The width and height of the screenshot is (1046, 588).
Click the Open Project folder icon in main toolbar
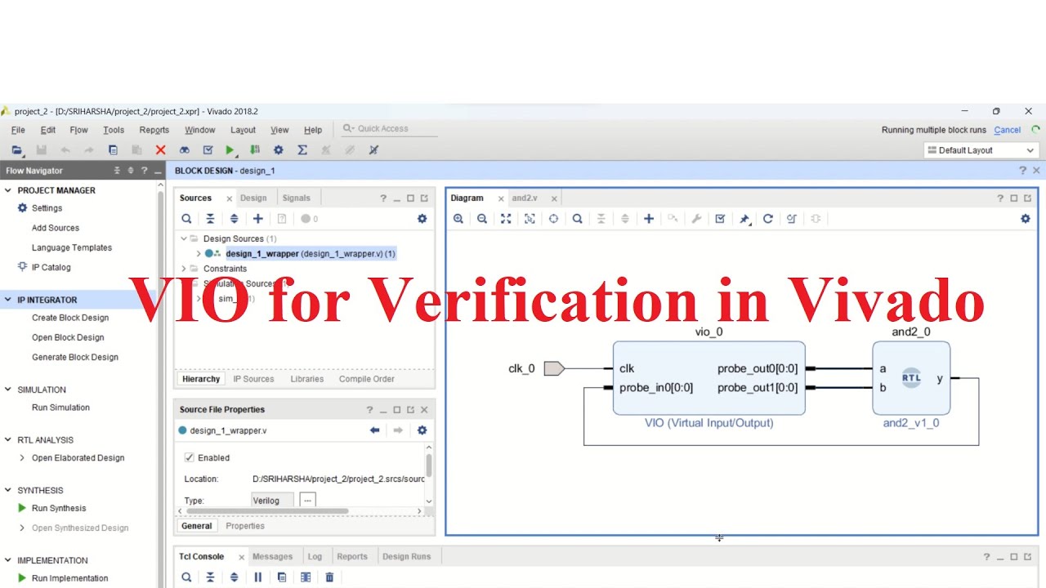pyautogui.click(x=16, y=150)
